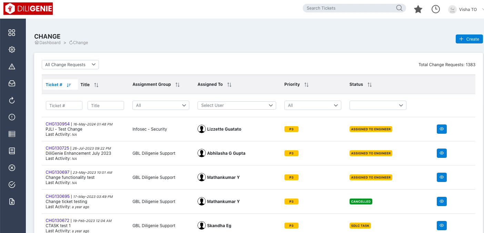Viewport: 484px width, 233px height.
Task: View details of the CANCELLED change ticket
Action: [x=442, y=201]
